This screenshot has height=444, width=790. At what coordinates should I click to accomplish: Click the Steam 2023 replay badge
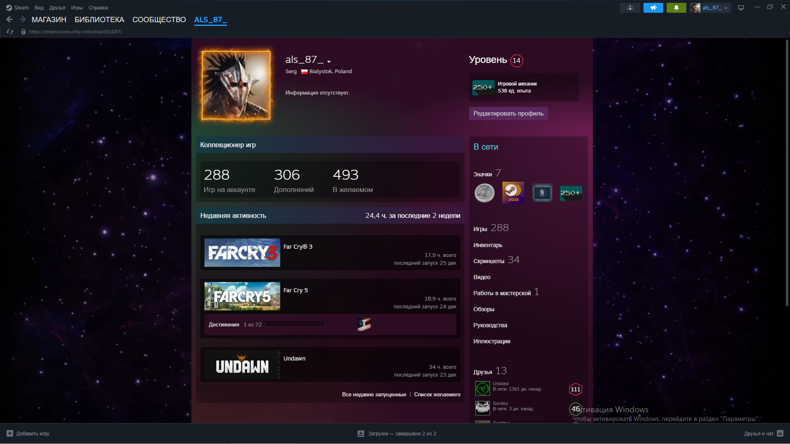pyautogui.click(x=513, y=193)
